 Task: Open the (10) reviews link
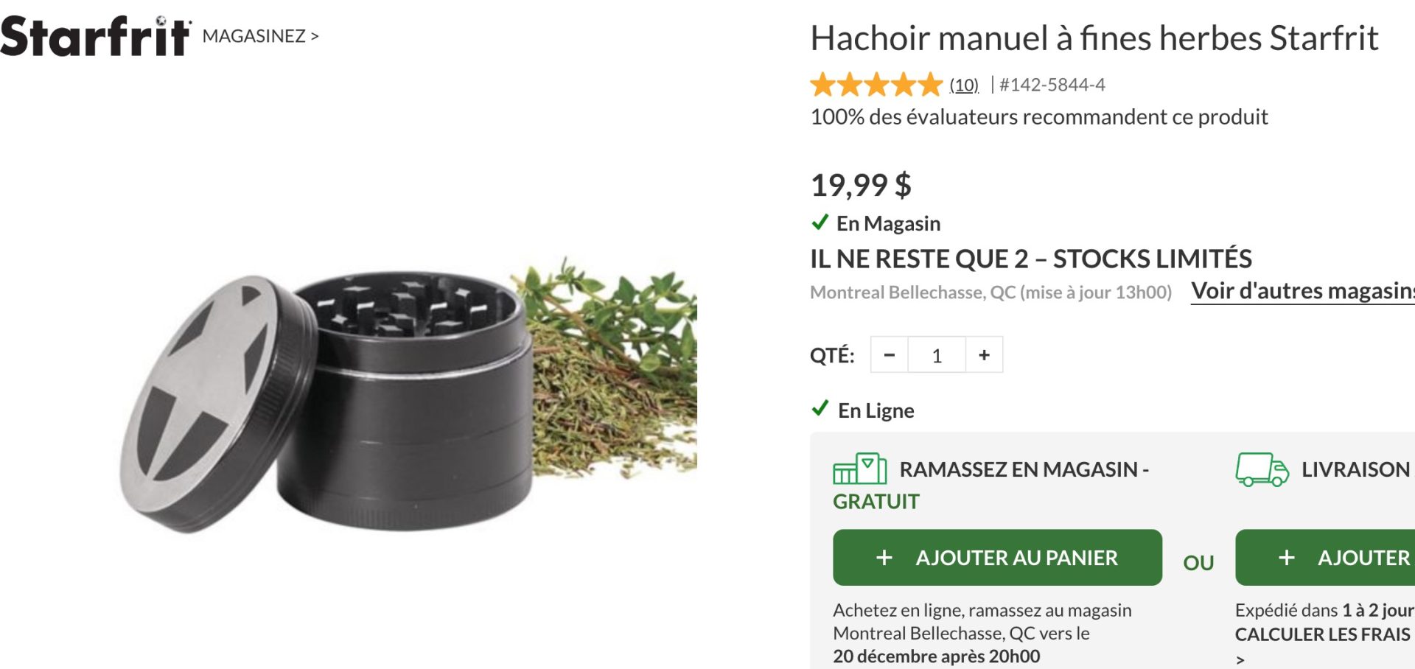964,85
